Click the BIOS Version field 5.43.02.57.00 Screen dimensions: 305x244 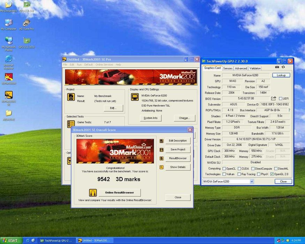[x=246, y=98]
